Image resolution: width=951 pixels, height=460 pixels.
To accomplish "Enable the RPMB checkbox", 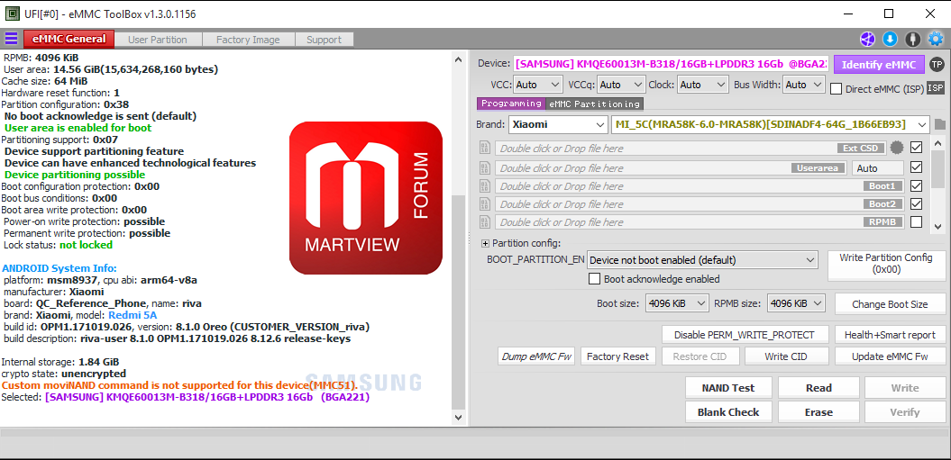I will [x=916, y=221].
